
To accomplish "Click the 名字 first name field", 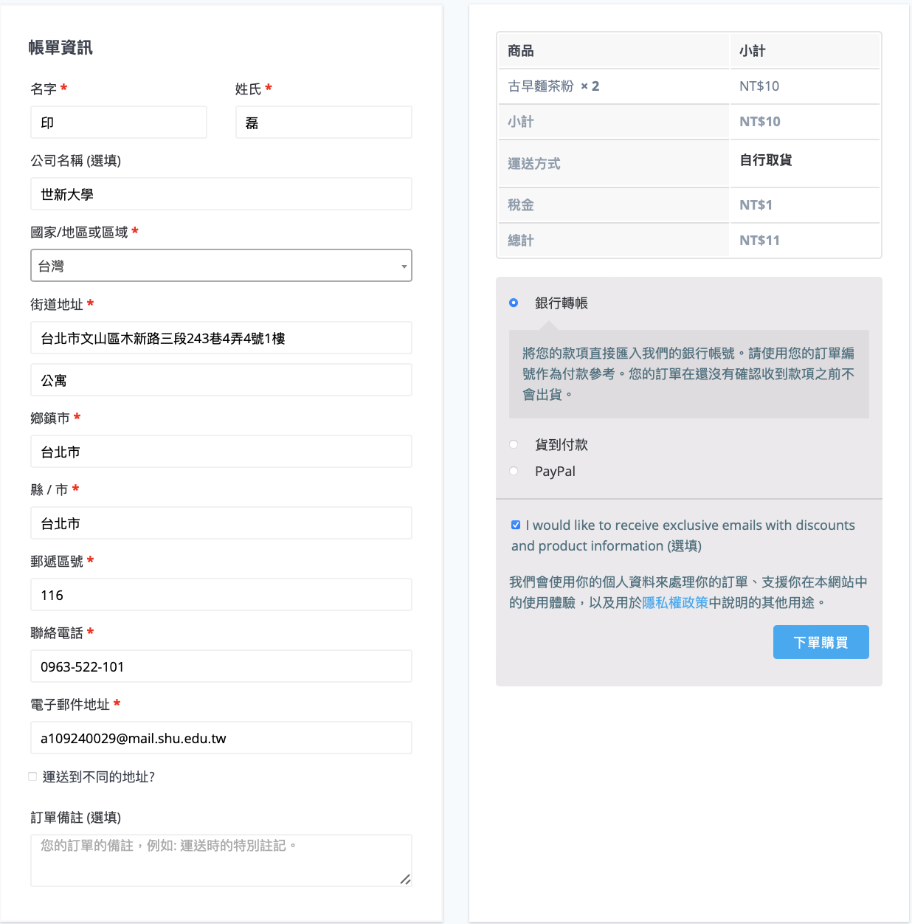I will [119, 123].
